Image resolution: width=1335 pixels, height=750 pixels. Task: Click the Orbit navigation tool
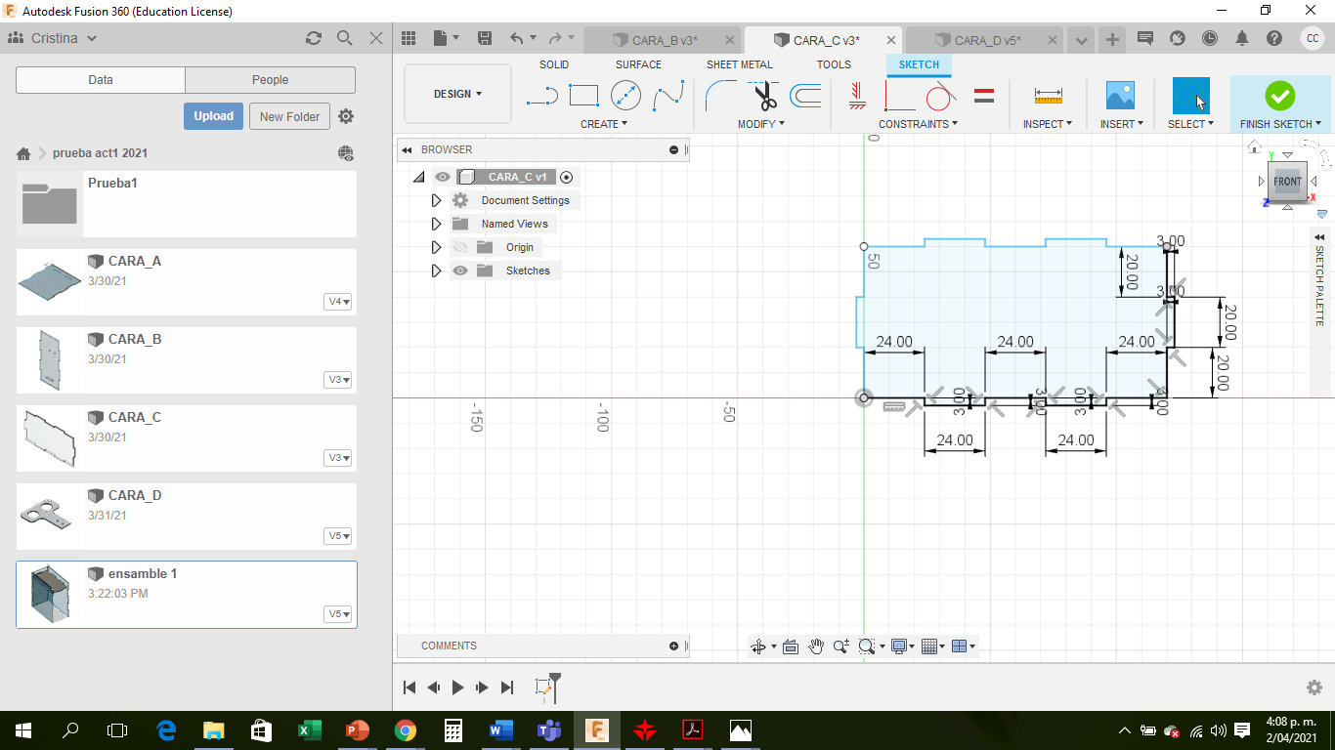tap(757, 646)
